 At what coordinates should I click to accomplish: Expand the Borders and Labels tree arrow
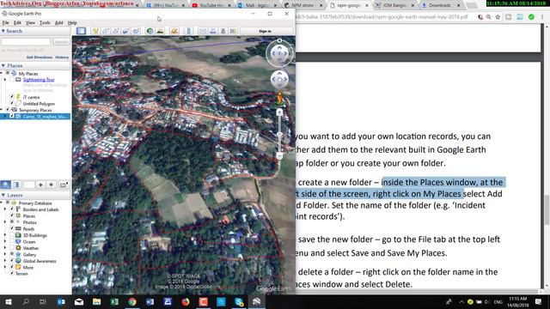[5, 209]
